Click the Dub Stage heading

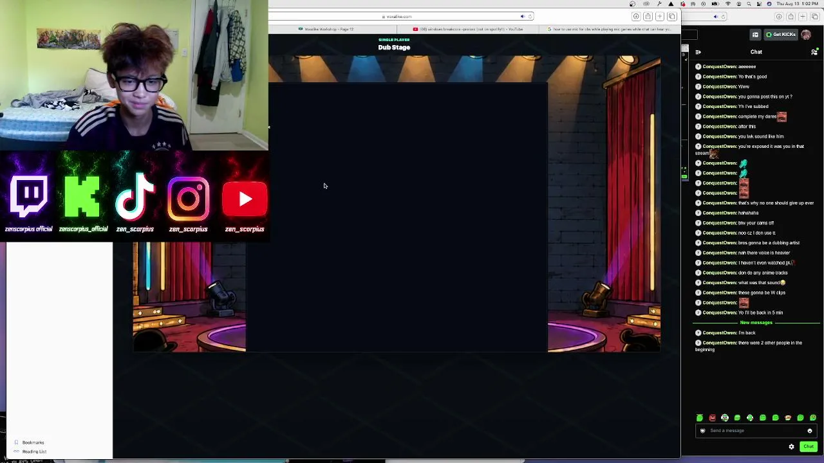pyautogui.click(x=394, y=48)
